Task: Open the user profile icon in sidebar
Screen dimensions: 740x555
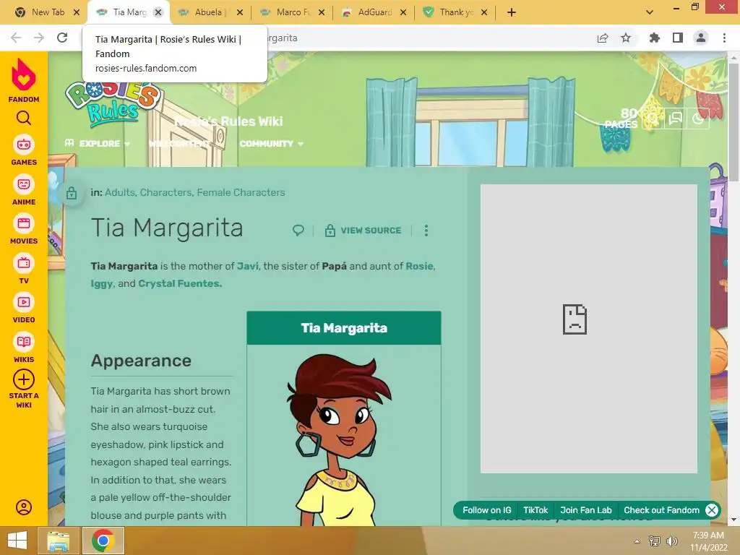Action: [x=24, y=507]
